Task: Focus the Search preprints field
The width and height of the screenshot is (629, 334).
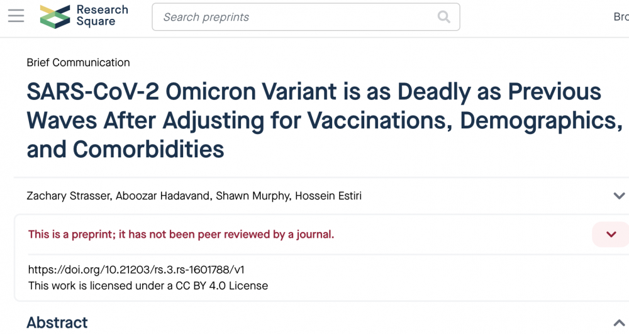Action: pyautogui.click(x=296, y=17)
